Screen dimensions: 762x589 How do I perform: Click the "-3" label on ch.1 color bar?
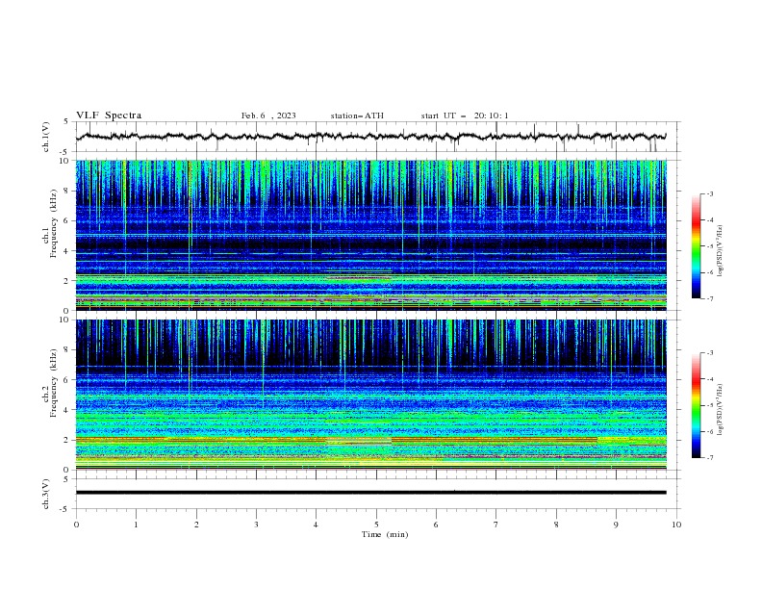click(x=709, y=193)
